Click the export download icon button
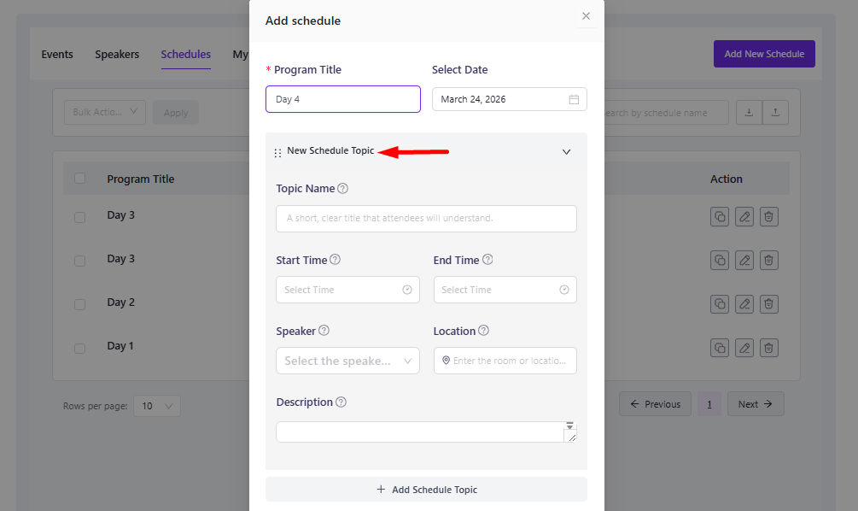The height and width of the screenshot is (511, 858). 749,112
